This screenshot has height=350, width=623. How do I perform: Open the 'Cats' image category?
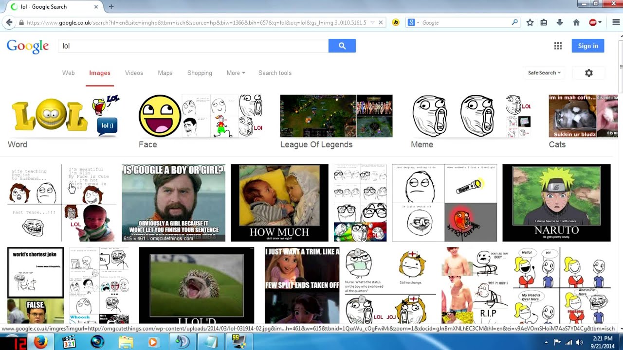(583, 121)
